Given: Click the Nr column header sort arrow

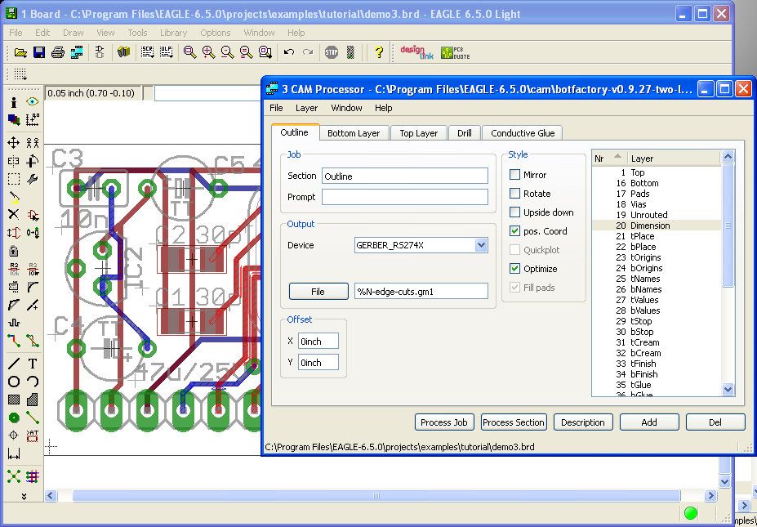Looking at the screenshot, I should click(x=617, y=157).
